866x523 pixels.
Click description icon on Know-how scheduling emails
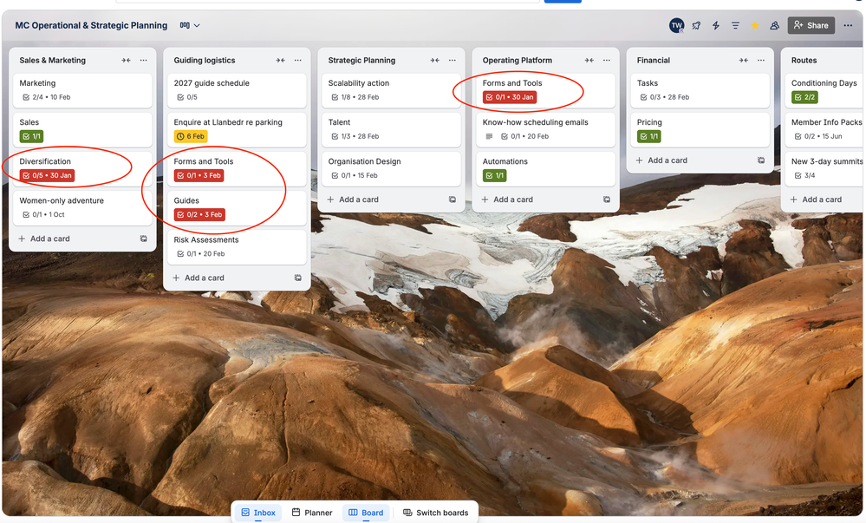tap(489, 136)
